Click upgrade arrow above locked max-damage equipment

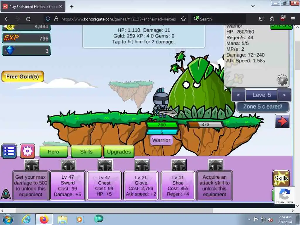click(x=32, y=165)
